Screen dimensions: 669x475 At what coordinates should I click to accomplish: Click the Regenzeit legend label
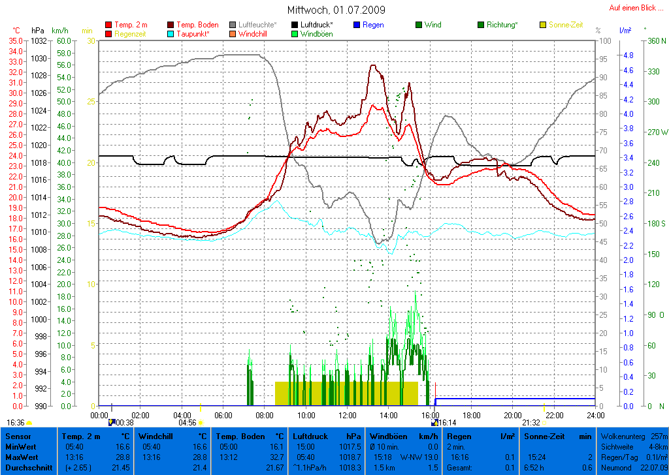[131, 33]
